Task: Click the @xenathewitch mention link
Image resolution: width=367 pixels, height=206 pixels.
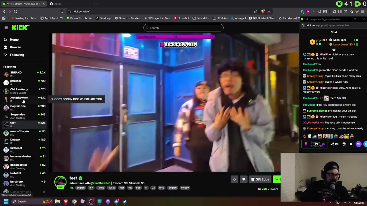Action: pyautogui.click(x=100, y=183)
